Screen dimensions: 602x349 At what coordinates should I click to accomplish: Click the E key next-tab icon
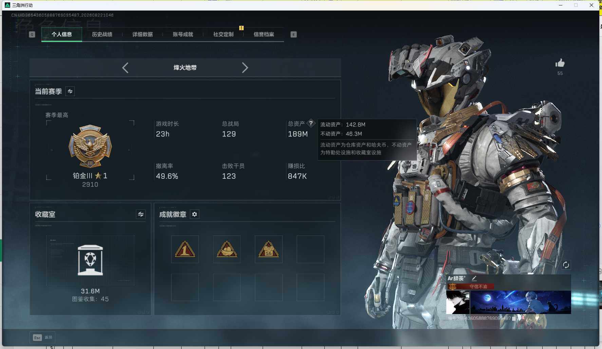294,34
